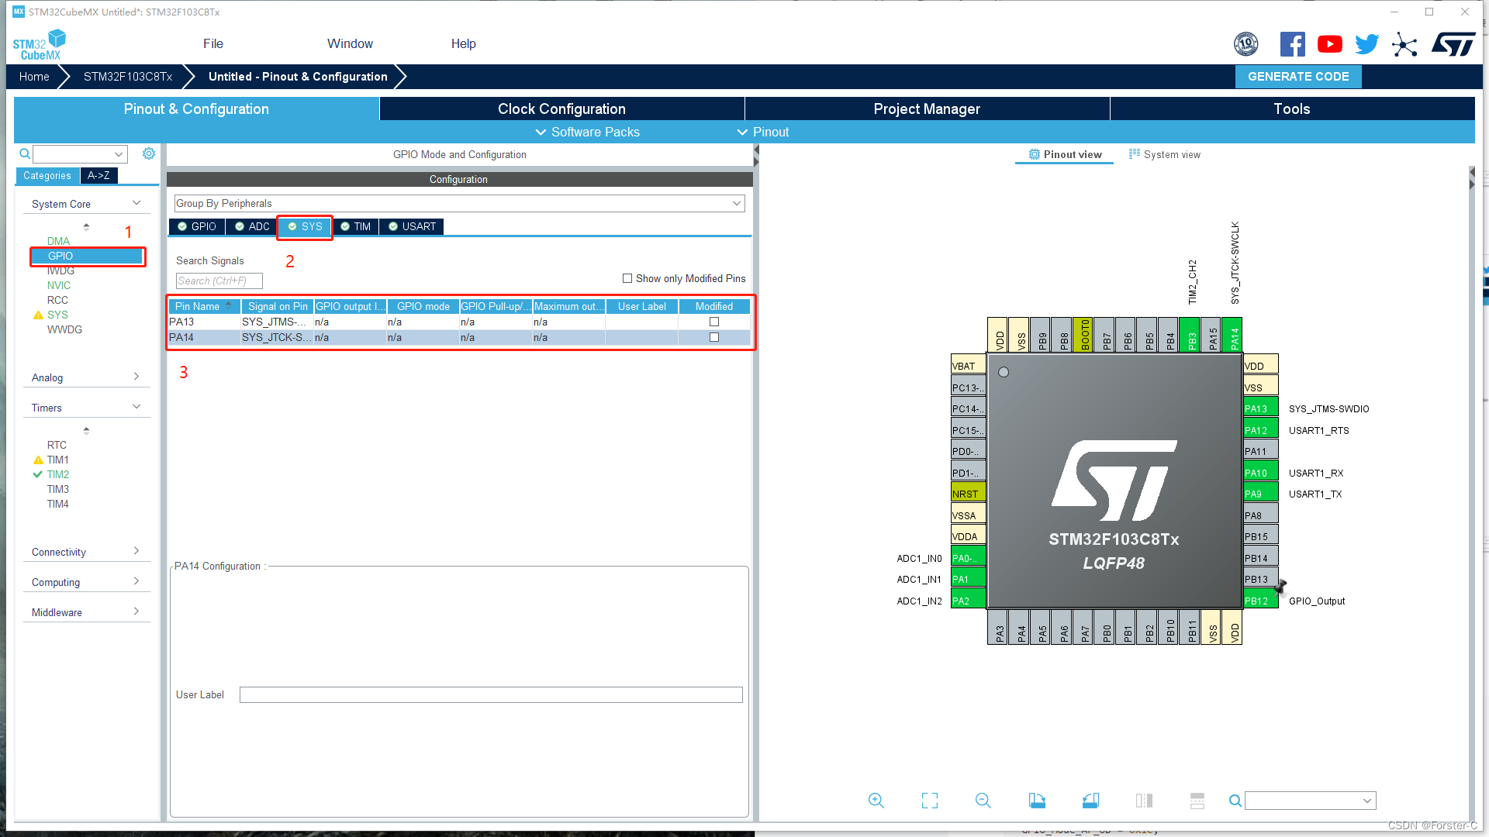Switch to Tools tab

point(1292,108)
